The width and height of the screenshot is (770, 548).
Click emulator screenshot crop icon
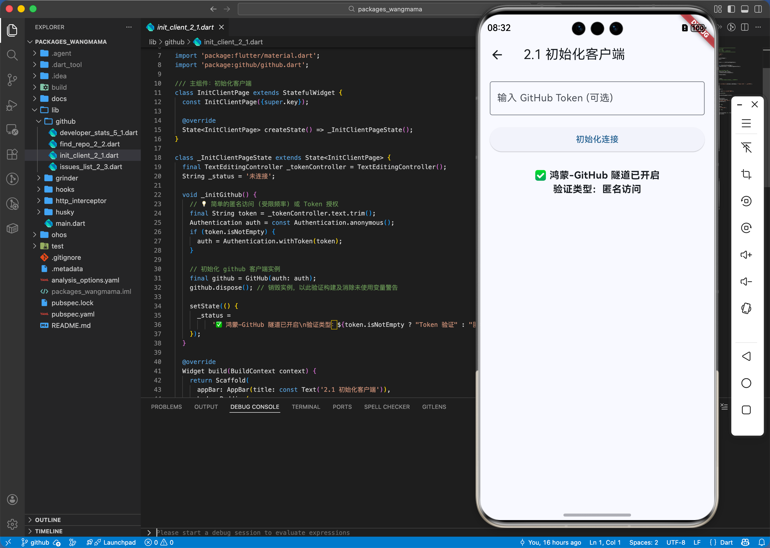(x=746, y=175)
